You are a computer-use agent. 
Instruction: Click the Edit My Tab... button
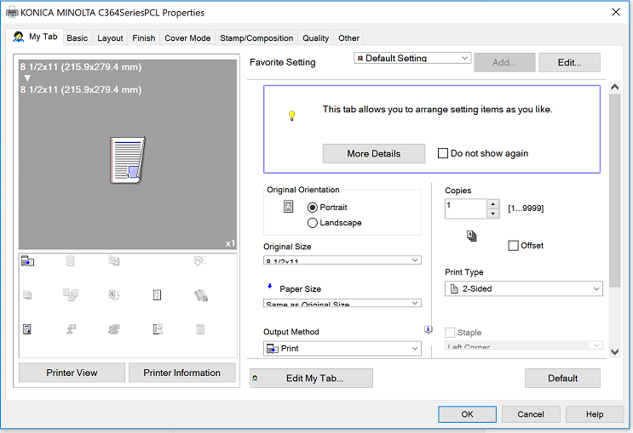311,379
